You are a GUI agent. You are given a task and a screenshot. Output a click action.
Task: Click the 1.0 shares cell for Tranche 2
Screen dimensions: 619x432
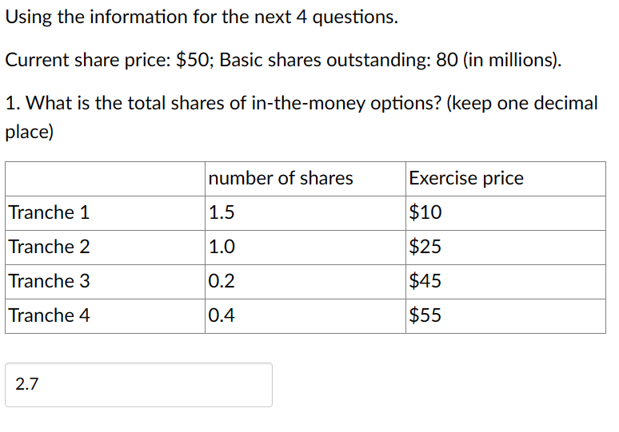click(x=306, y=248)
